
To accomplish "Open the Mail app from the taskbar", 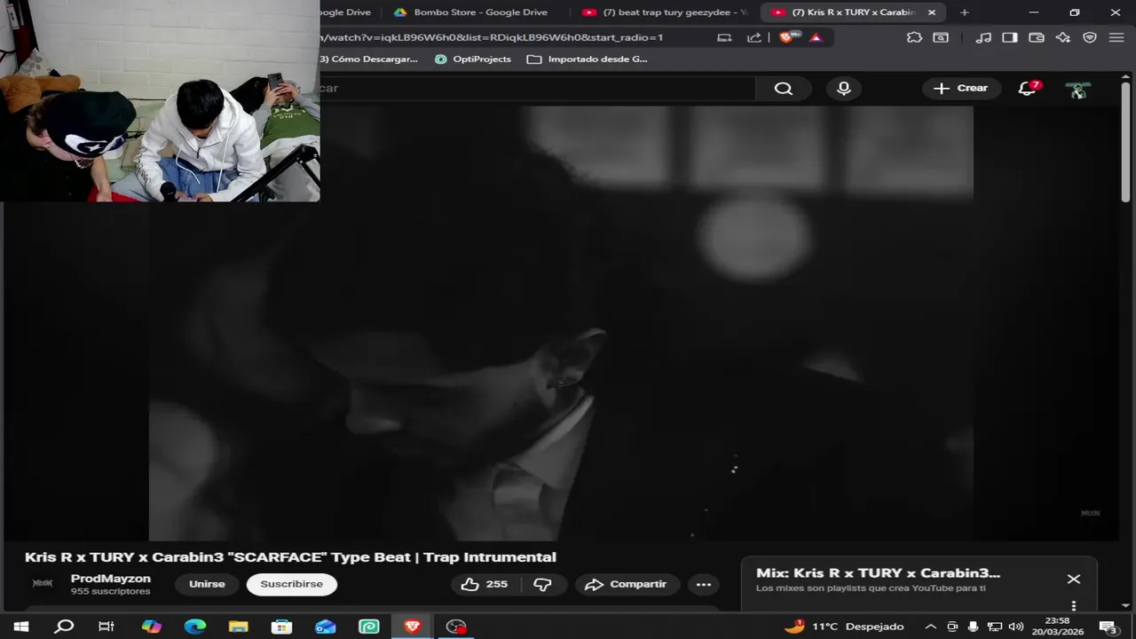I will point(326,627).
